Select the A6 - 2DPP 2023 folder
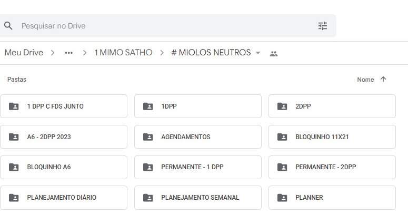 click(64, 137)
